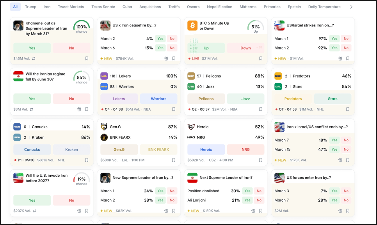Click gift icon on Iranian regime fall card

tap(79, 109)
